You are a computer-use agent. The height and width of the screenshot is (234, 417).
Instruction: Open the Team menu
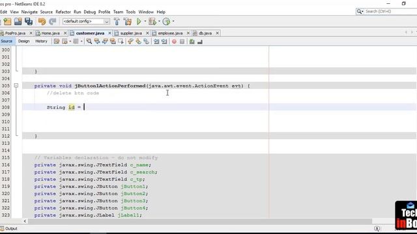(x=118, y=12)
